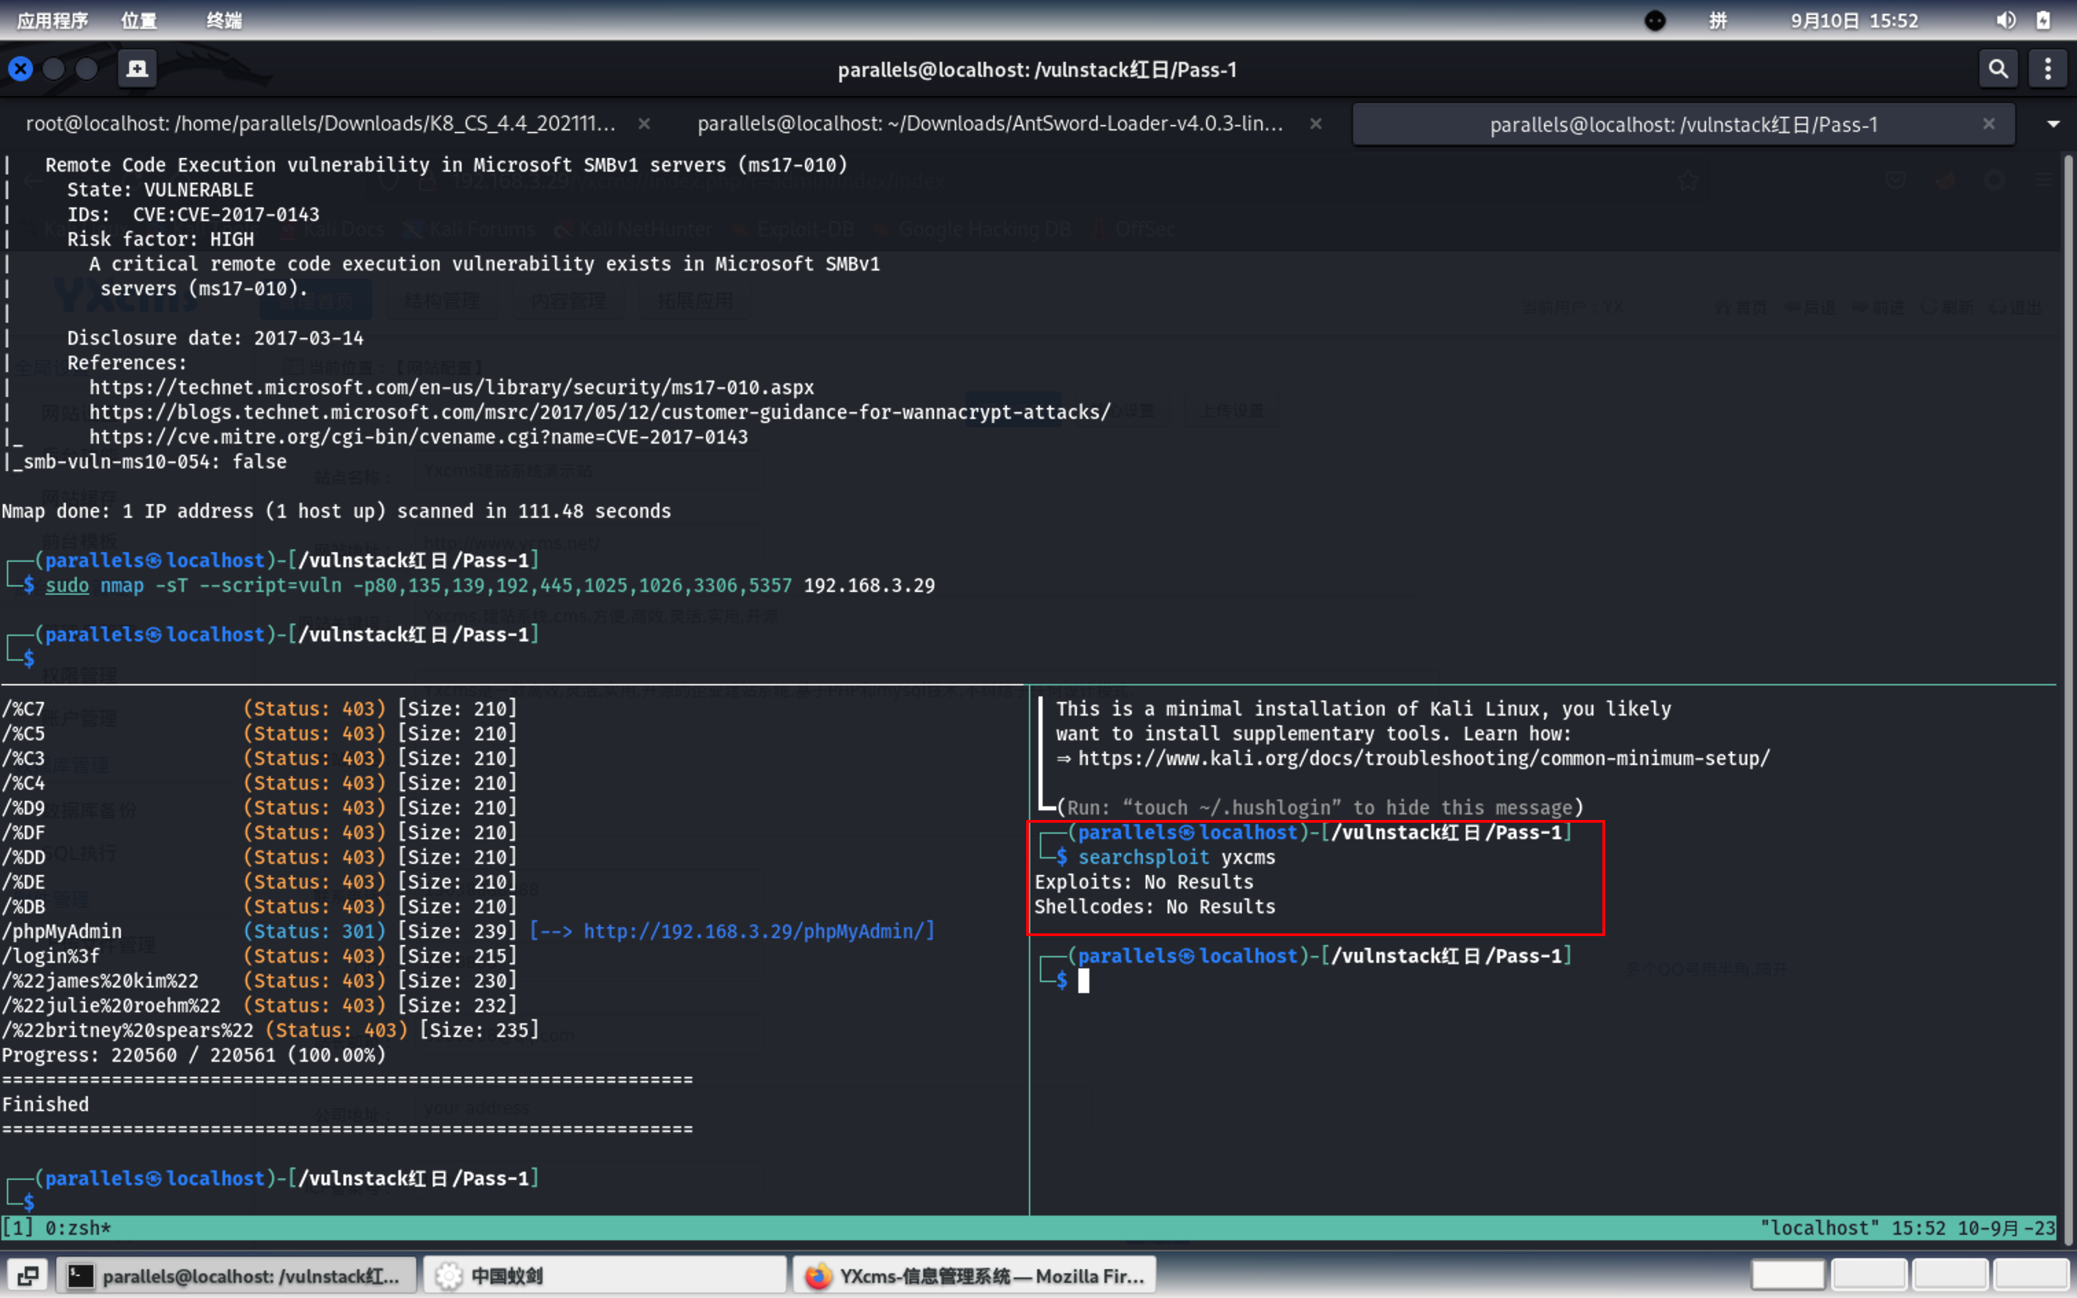Select last workspace switcher box
This screenshot has width=2077, height=1298.
tap(2031, 1275)
